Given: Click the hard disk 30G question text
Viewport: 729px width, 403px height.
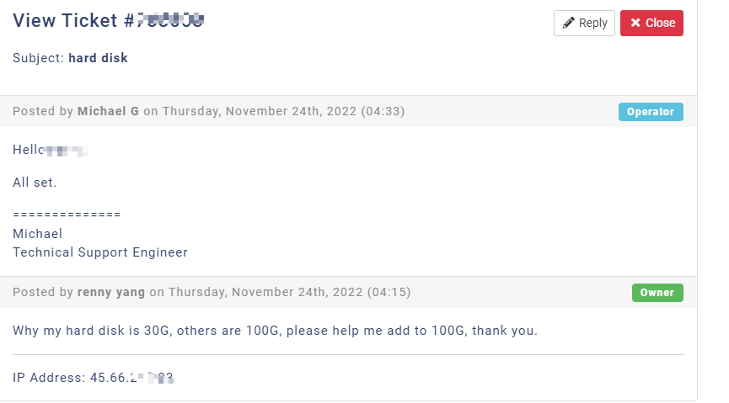Looking at the screenshot, I should (275, 331).
